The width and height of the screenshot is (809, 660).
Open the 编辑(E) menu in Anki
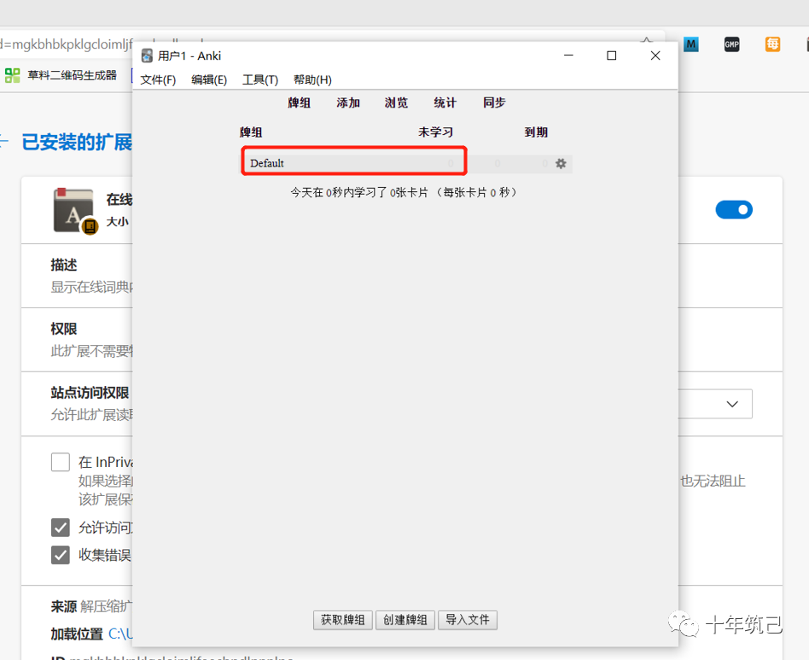pos(209,80)
